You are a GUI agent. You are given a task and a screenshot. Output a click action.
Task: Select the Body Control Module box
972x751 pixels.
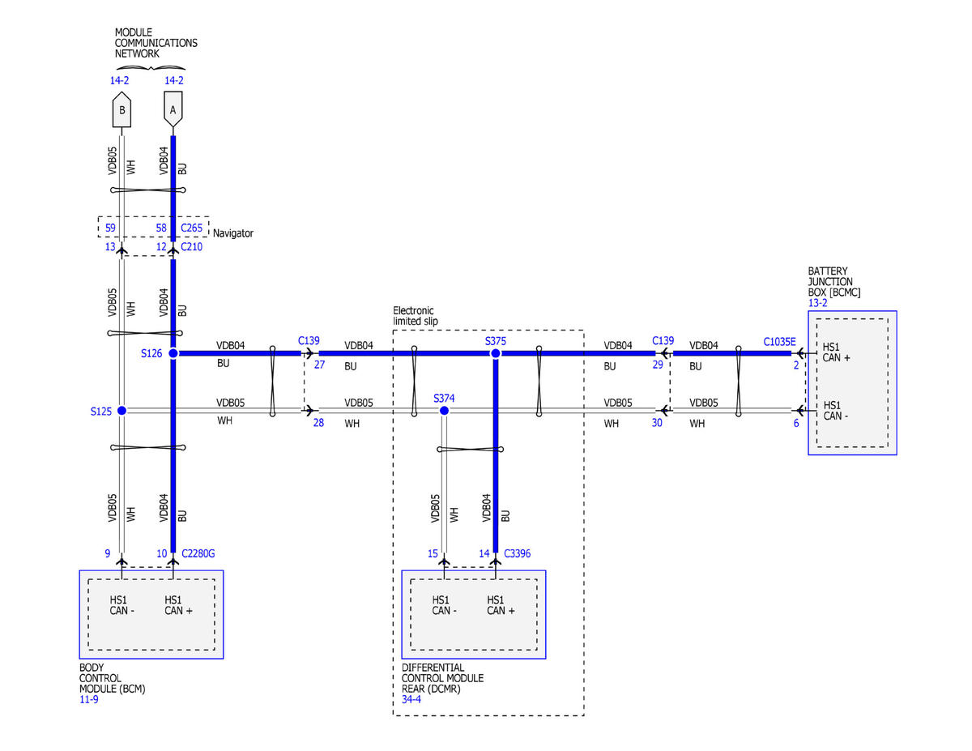151,614
